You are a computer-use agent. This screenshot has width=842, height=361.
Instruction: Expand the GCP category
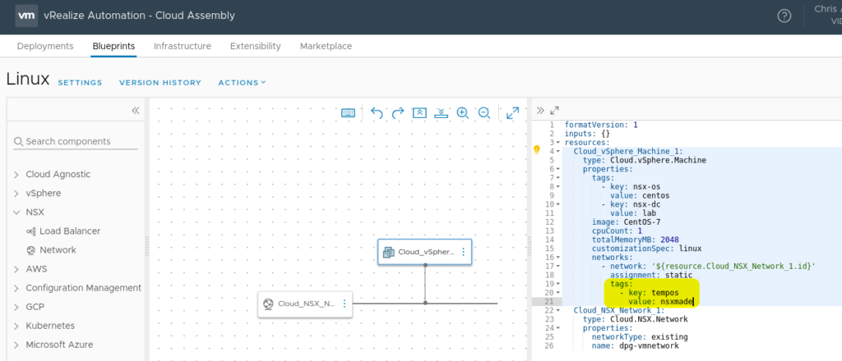coord(16,307)
